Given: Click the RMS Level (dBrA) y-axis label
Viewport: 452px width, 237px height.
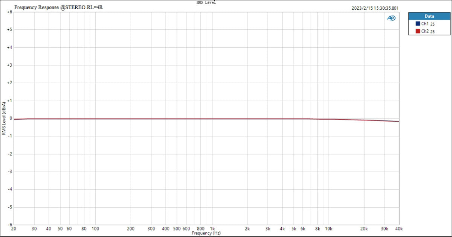Looking at the screenshot, I should (4, 118).
